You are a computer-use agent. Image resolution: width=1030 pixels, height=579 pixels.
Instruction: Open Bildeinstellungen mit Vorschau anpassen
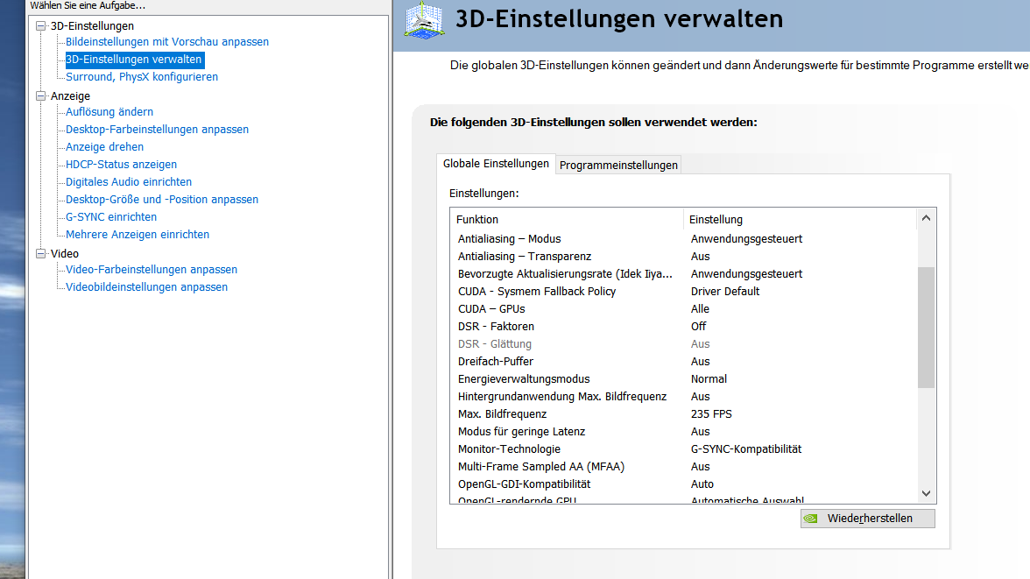[x=166, y=42]
